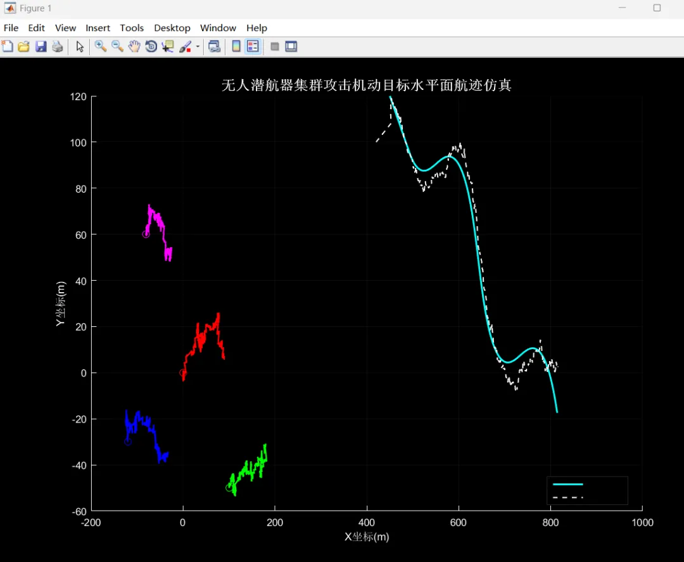Viewport: 684px width, 562px height.
Task: Open the Help menu
Action: click(256, 28)
